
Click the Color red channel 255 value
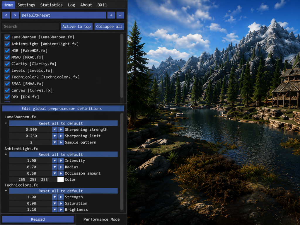(x=22, y=180)
